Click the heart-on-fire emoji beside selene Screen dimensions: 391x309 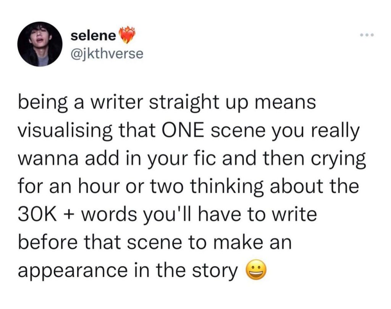(x=127, y=36)
